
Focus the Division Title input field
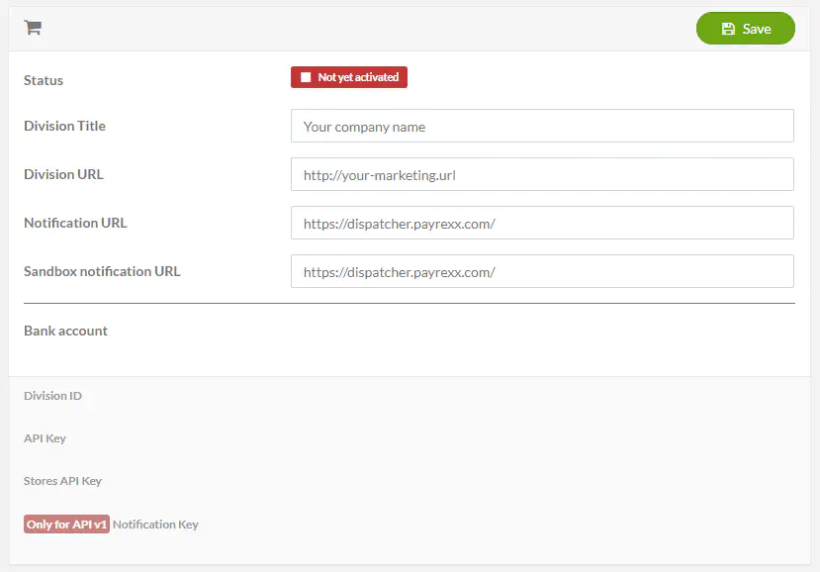click(x=542, y=127)
